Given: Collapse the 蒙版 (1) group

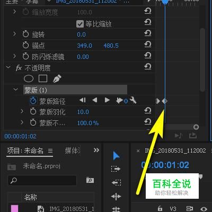Looking at the screenshot, I should pos(15,90).
